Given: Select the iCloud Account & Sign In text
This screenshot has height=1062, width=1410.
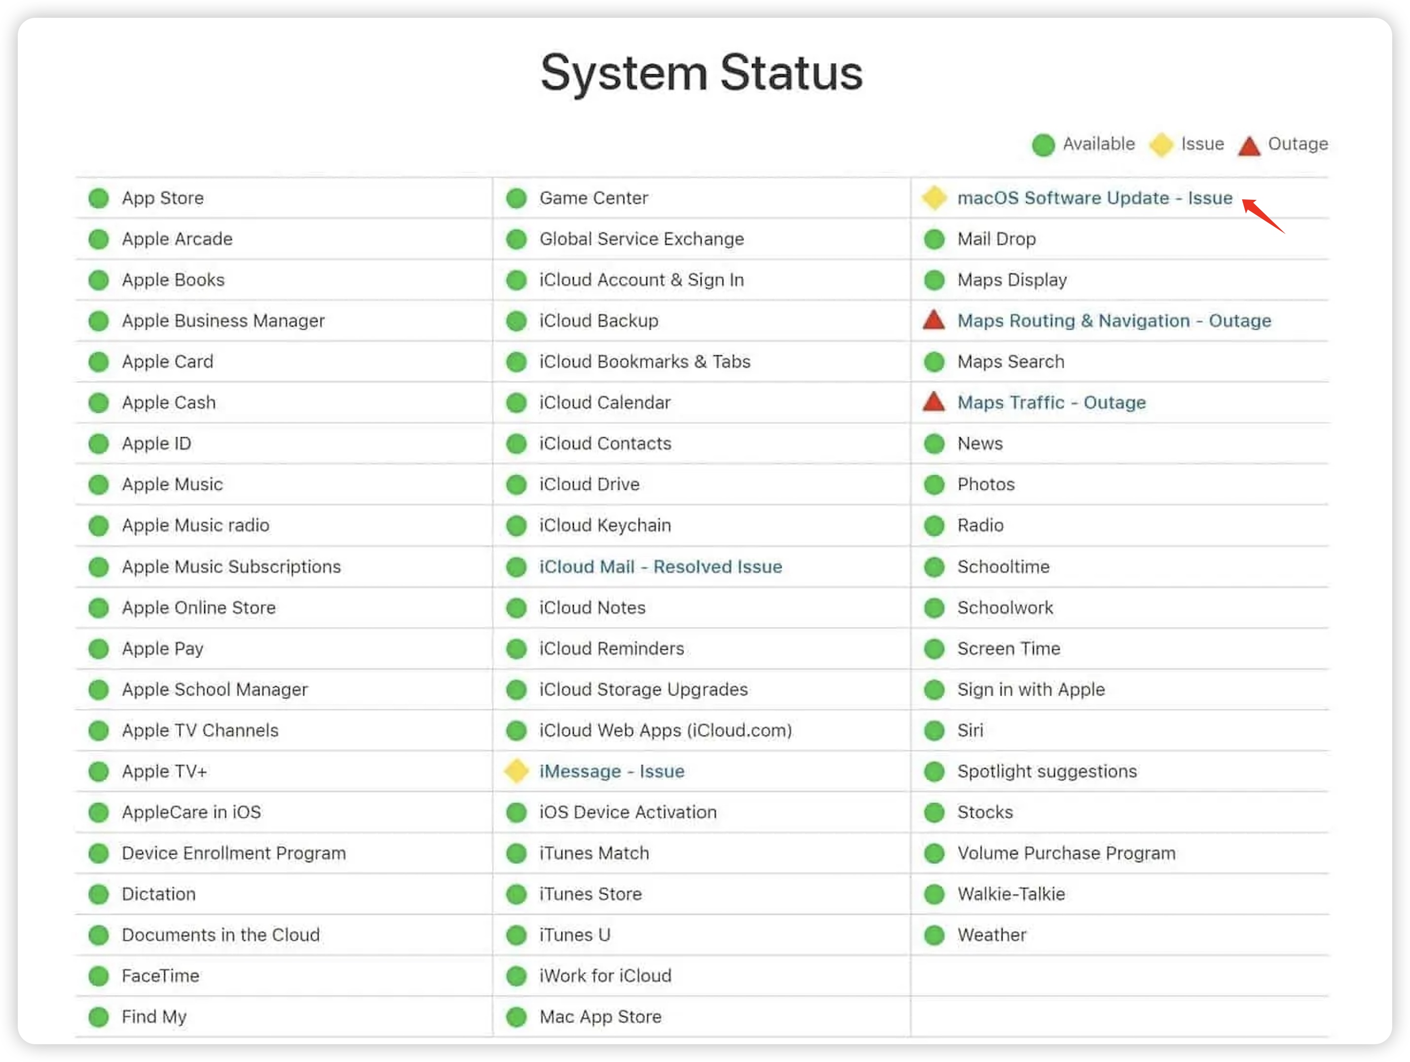Looking at the screenshot, I should 642,280.
